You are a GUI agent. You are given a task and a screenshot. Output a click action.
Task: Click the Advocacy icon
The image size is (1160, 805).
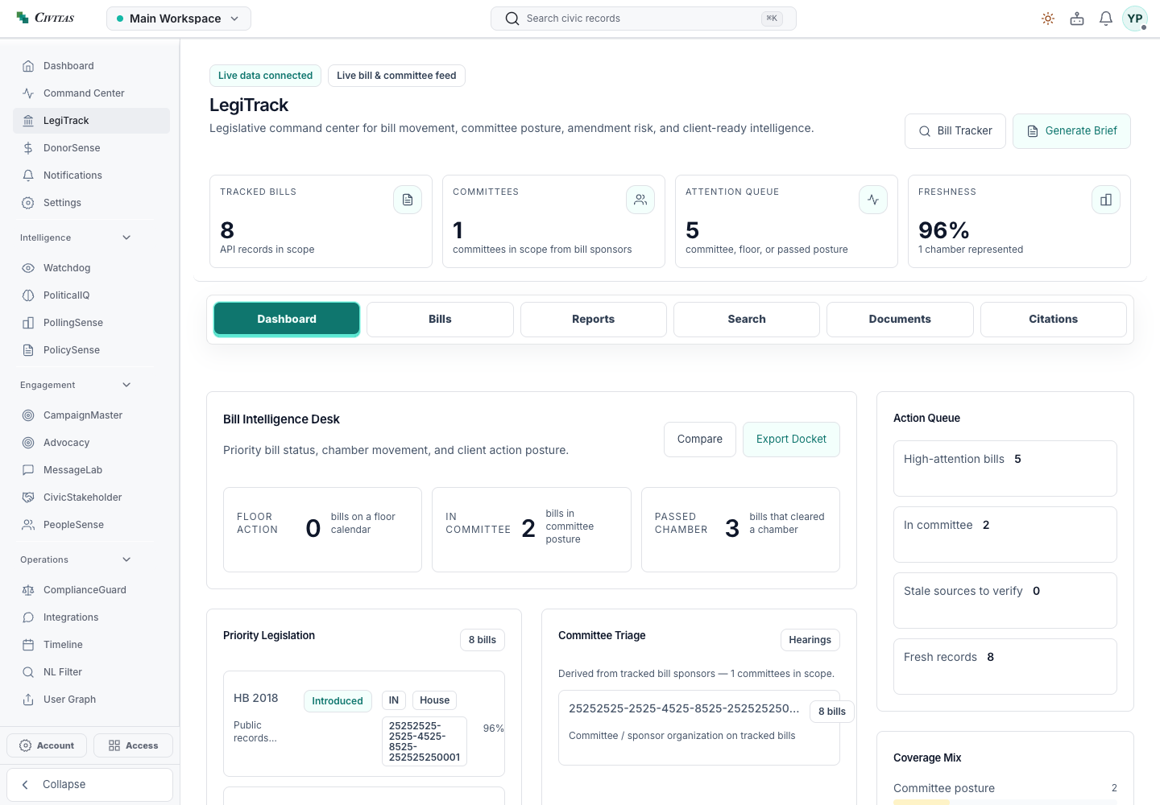coord(28,443)
